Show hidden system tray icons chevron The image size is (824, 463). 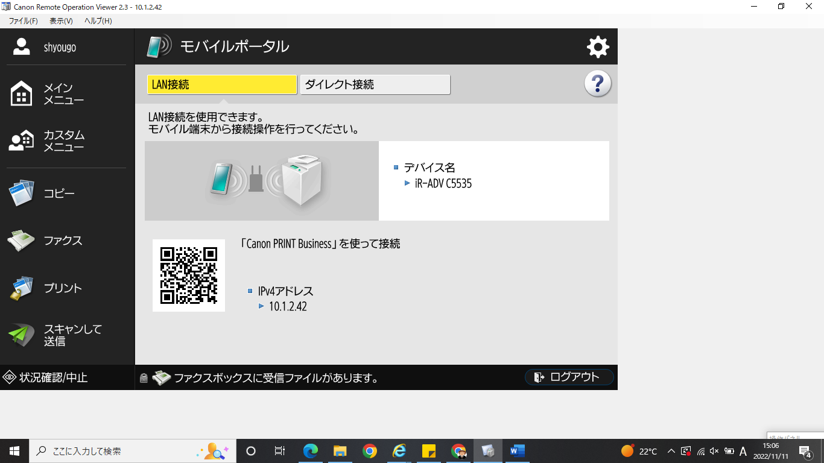point(671,451)
